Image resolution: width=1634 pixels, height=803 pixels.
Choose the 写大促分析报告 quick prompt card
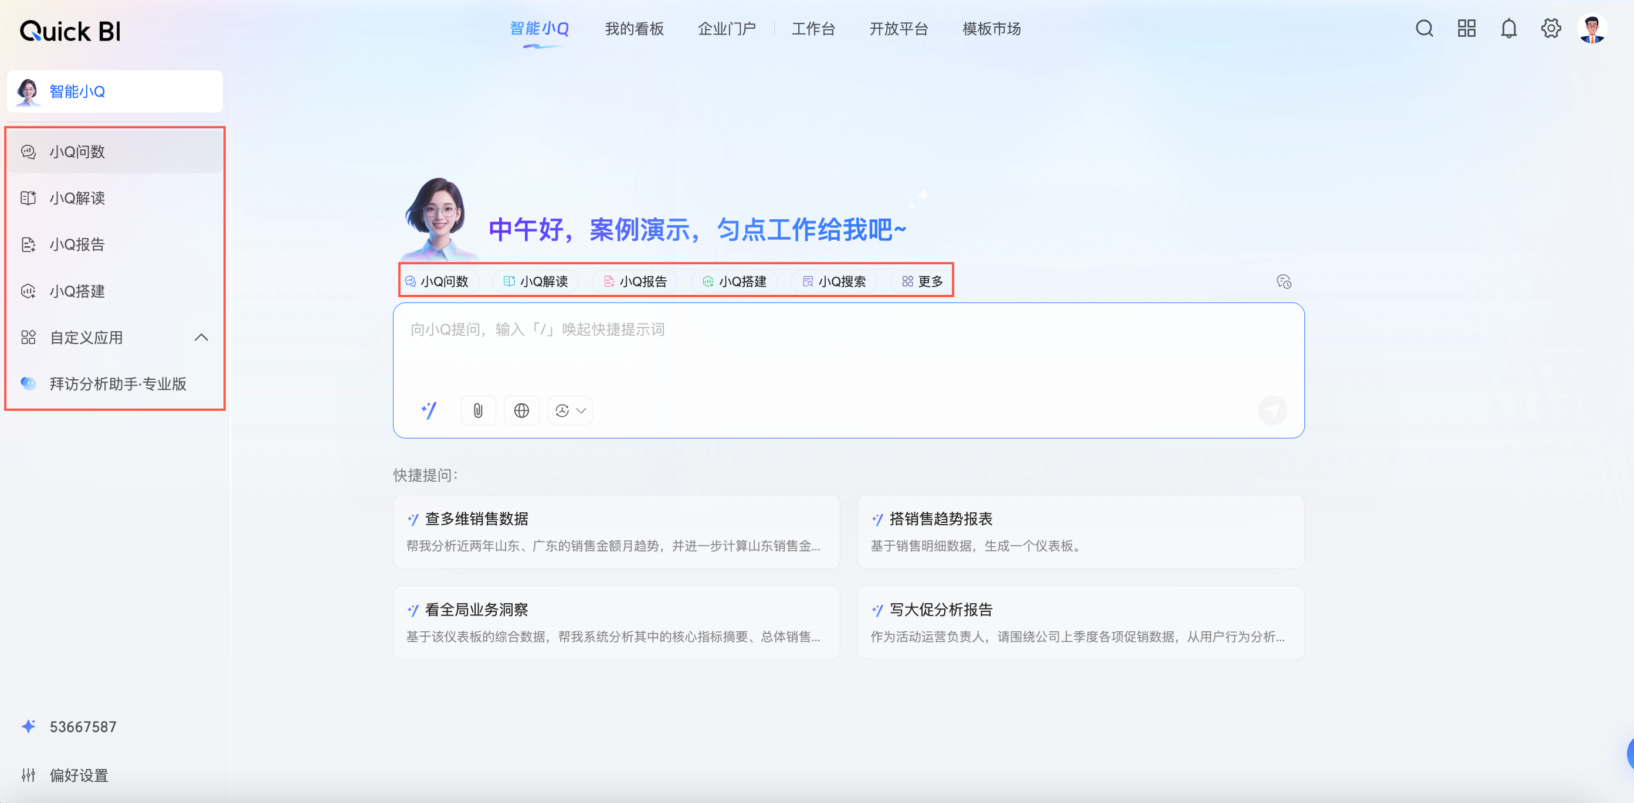point(1081,622)
